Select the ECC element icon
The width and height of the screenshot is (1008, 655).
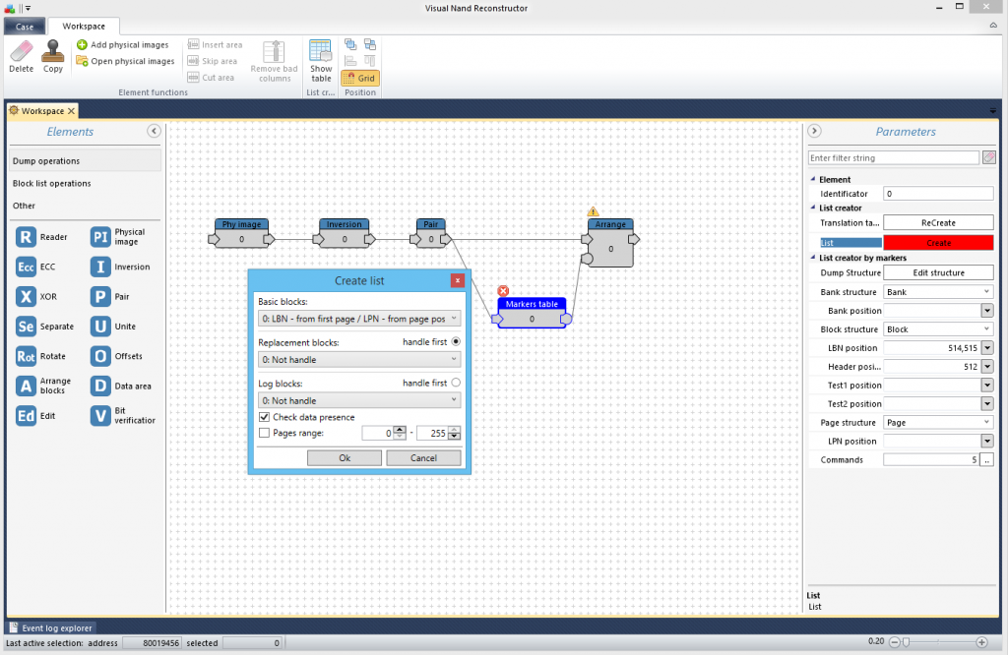point(26,267)
